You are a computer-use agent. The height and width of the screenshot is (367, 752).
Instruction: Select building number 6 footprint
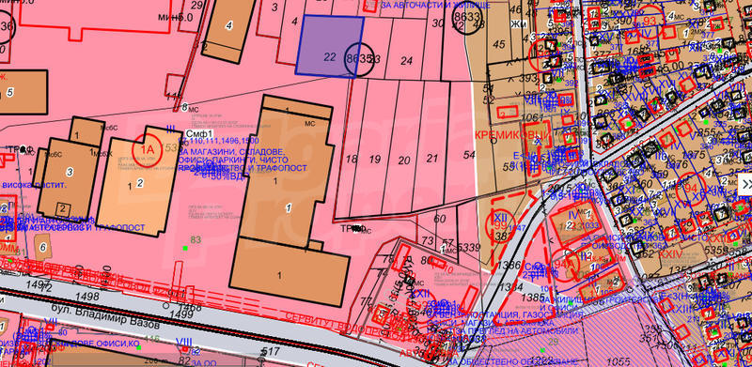tap(43, 247)
